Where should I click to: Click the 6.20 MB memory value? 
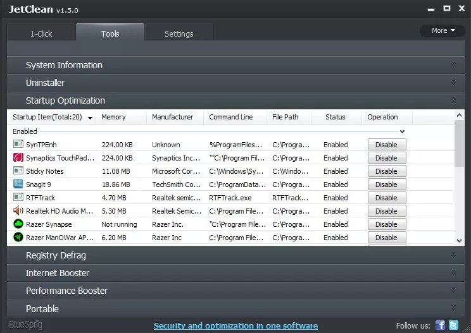pyautogui.click(x=114, y=238)
